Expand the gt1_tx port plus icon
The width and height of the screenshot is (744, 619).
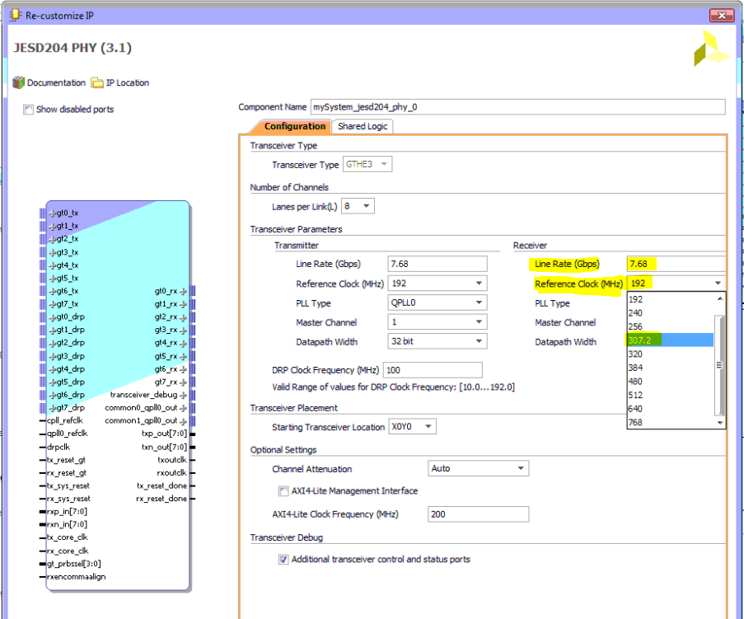pyautogui.click(x=52, y=226)
